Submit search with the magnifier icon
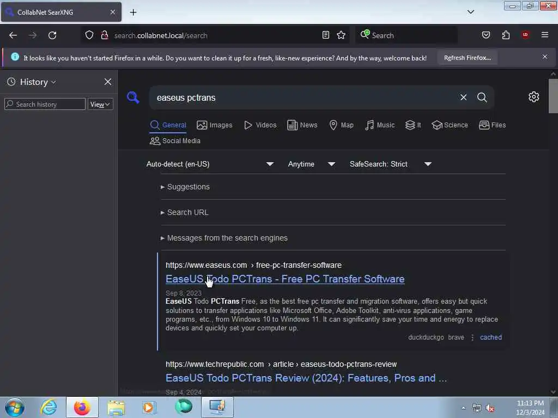 pos(482,97)
